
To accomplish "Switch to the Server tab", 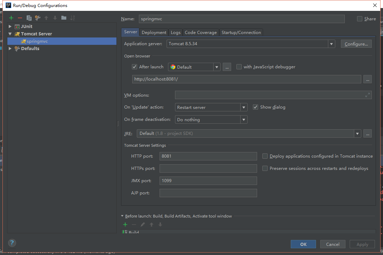I will pos(130,32).
